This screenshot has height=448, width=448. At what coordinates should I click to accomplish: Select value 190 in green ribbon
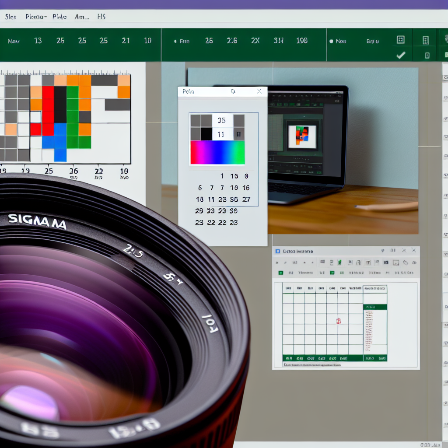click(302, 41)
